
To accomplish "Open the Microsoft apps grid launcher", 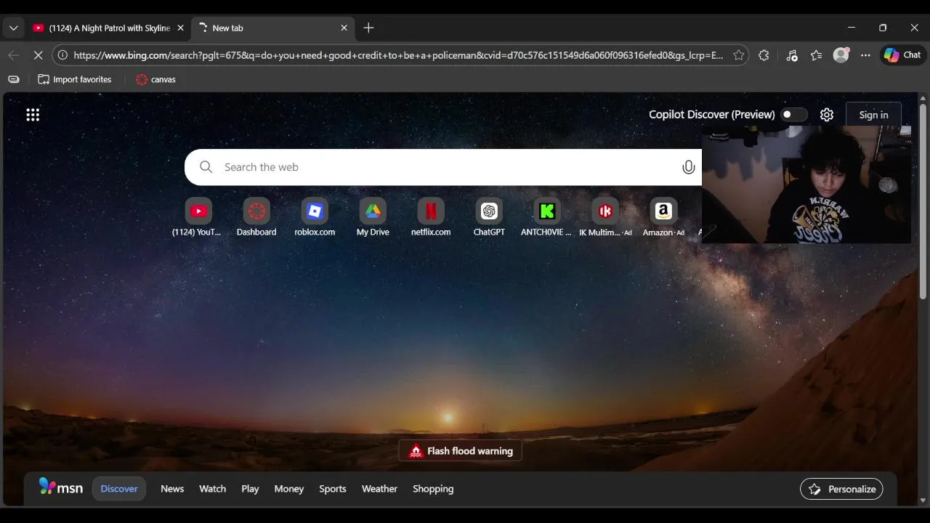I will pos(33,115).
